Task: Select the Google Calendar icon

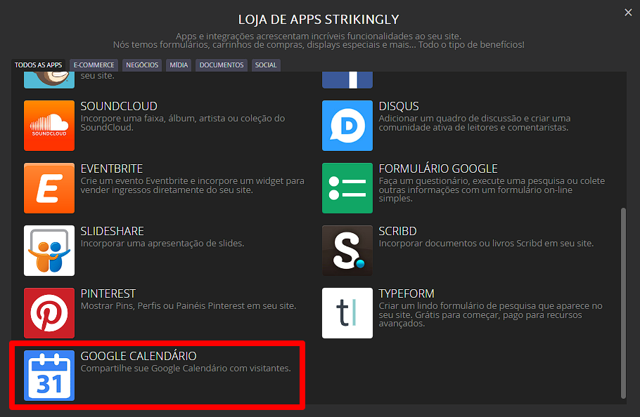Action: point(49,376)
